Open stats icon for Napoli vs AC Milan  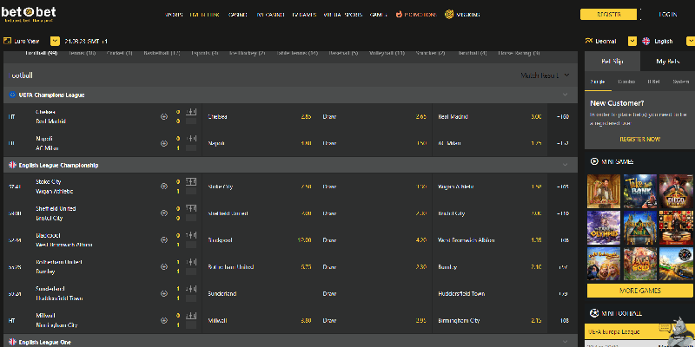(164, 143)
